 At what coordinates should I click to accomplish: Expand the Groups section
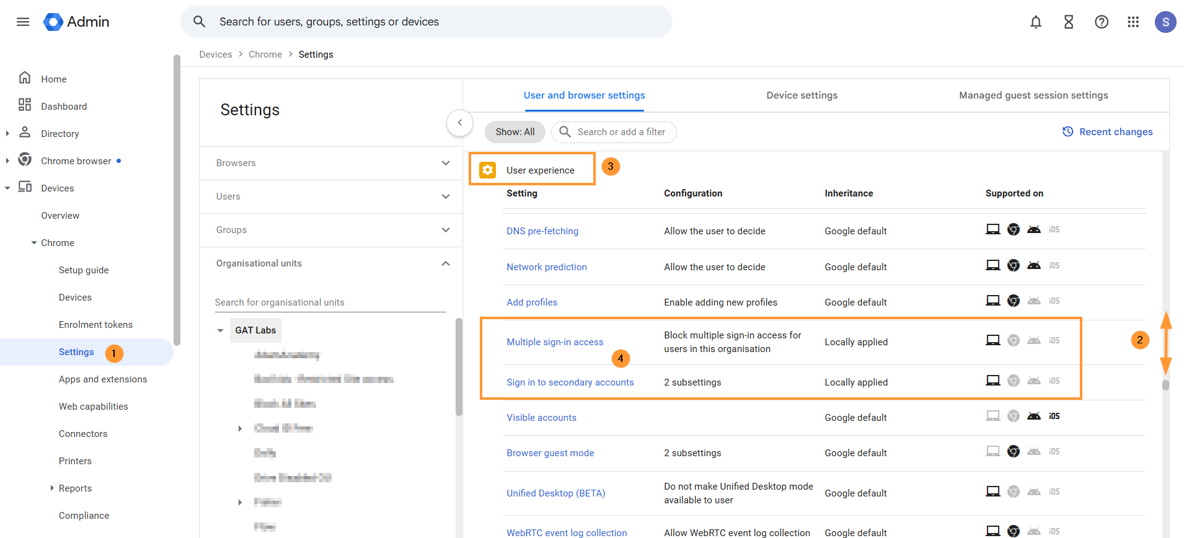(446, 230)
